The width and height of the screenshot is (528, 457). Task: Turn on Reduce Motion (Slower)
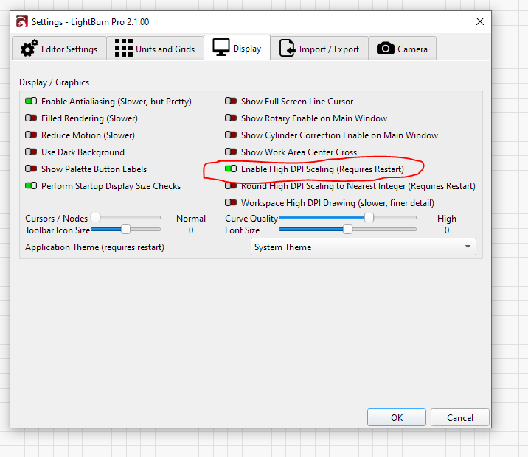coord(31,135)
